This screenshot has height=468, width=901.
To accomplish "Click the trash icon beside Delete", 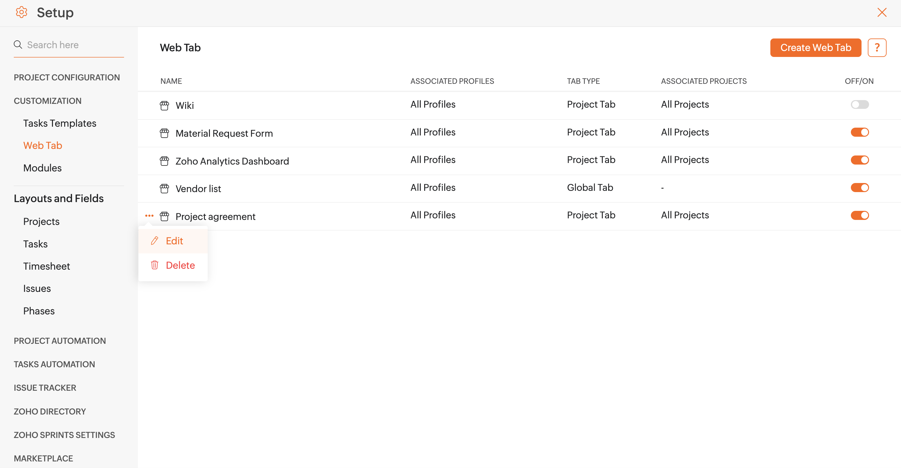I will (x=154, y=265).
